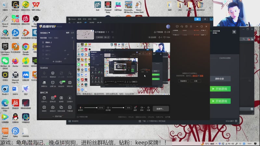Viewport: 260px width, 146px height.
Task: Select the 摄像头 2 source row
Action: pyautogui.click(x=56, y=43)
